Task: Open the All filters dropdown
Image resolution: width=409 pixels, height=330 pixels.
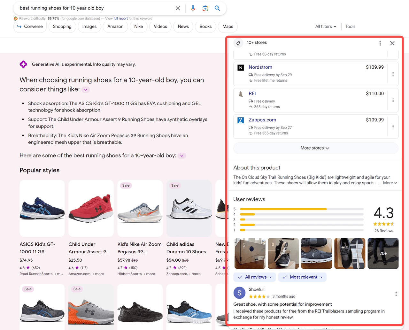Action: [326, 27]
